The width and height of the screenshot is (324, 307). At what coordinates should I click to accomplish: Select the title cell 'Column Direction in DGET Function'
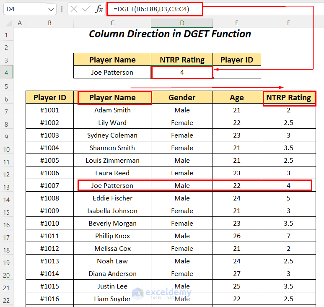pos(170,34)
